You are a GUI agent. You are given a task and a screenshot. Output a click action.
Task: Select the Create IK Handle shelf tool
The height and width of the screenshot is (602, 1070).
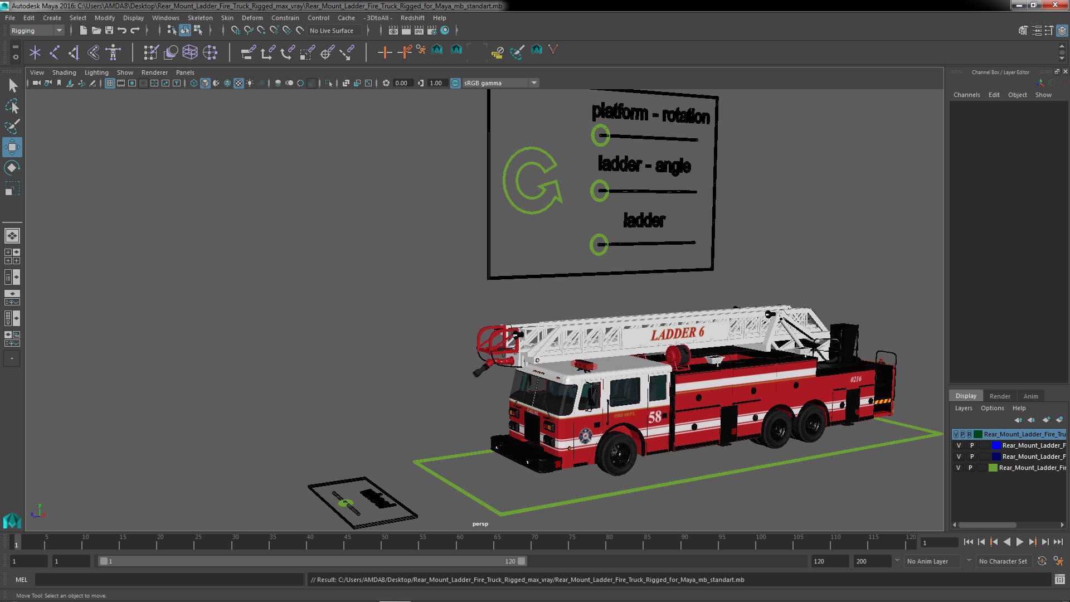pos(74,52)
